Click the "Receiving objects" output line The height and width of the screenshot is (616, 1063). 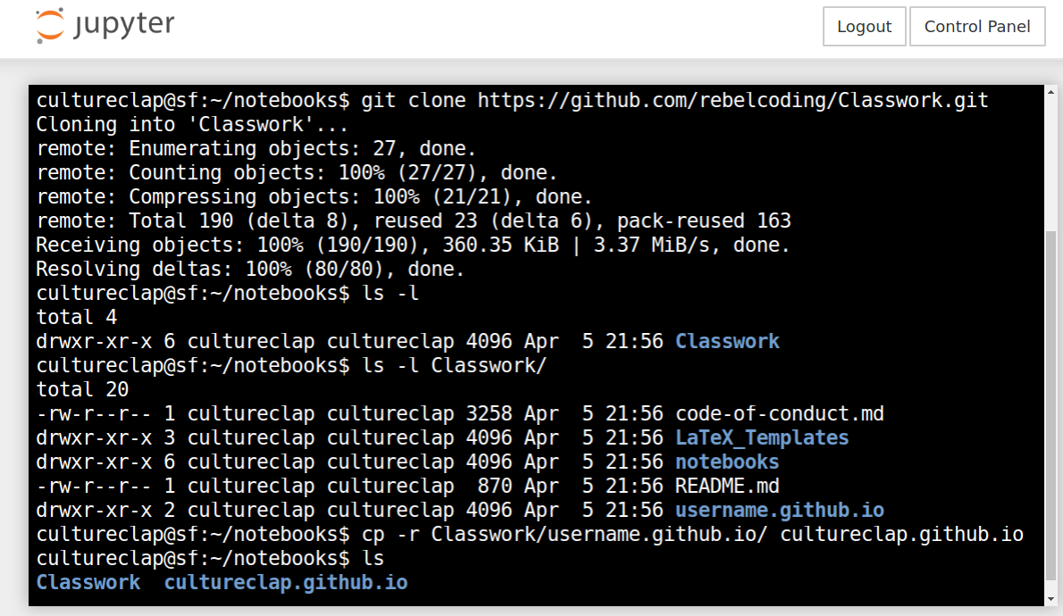[413, 245]
